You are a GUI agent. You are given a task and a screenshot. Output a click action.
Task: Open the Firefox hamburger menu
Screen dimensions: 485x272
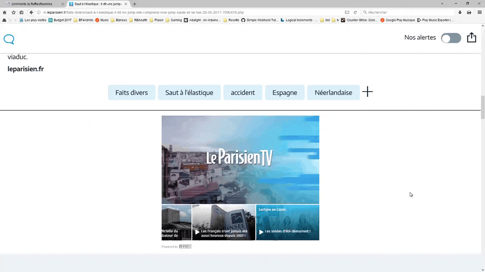point(479,12)
